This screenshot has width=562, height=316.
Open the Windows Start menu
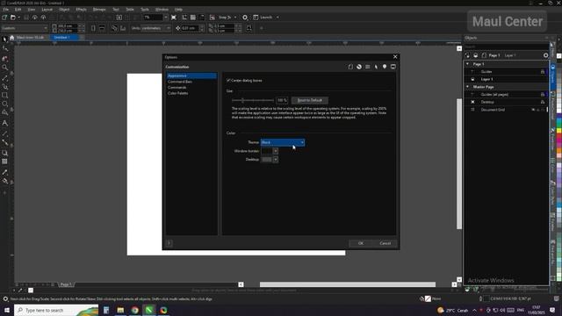click(x=6, y=310)
